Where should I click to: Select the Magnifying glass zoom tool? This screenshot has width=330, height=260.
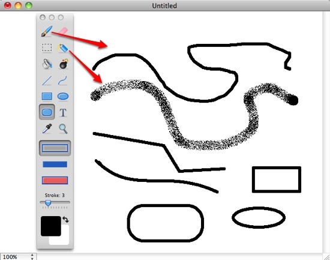pyautogui.click(x=63, y=128)
